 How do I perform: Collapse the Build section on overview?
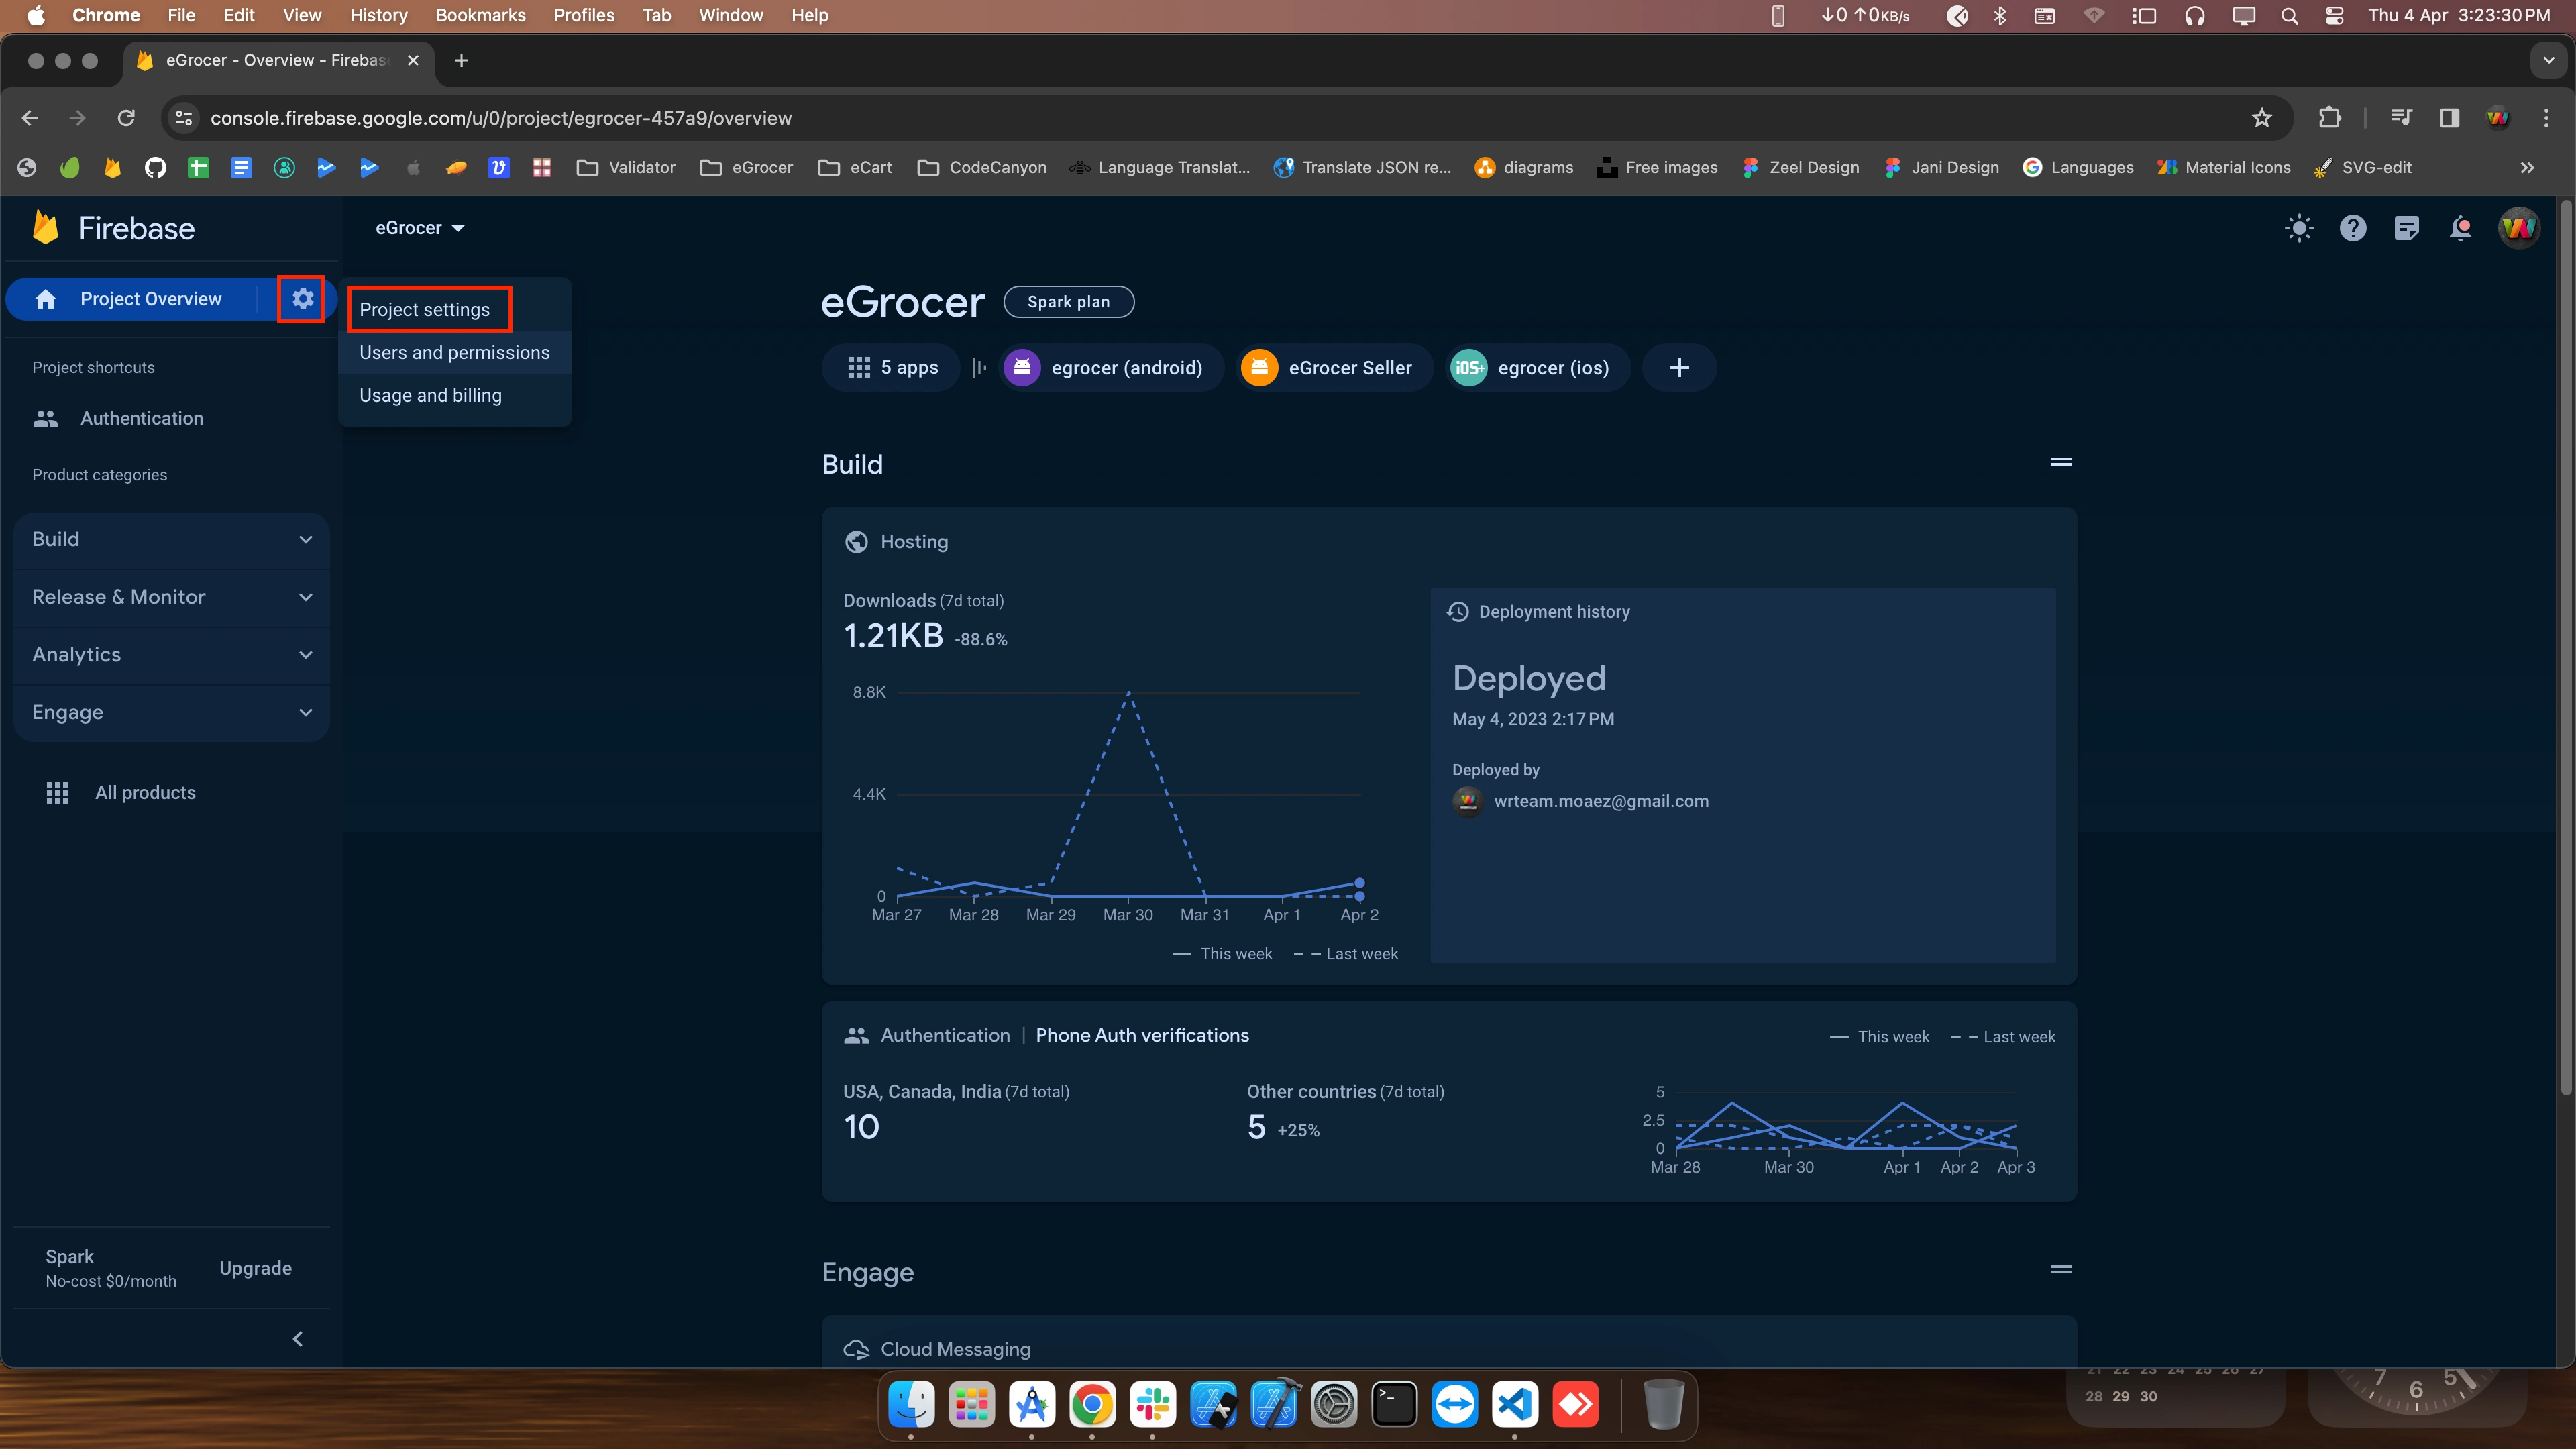tap(2060, 462)
